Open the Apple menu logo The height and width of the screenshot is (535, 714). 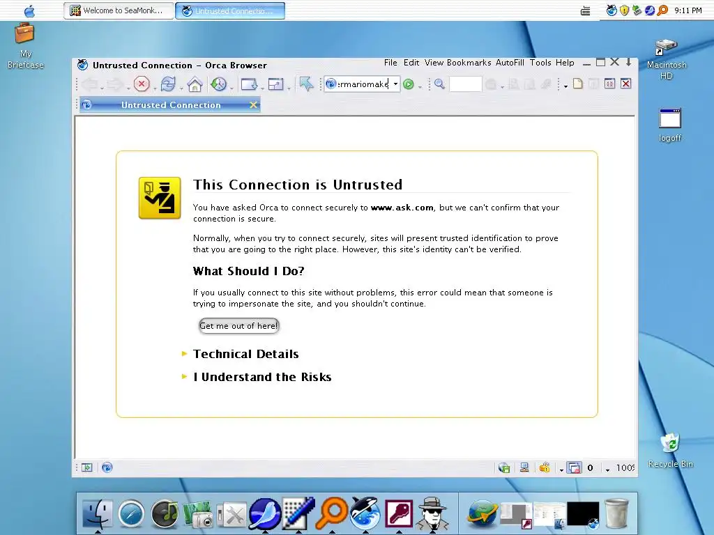[x=29, y=11]
